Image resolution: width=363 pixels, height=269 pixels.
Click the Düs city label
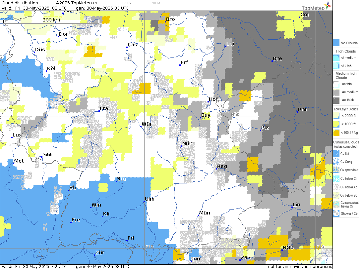[x=40, y=50]
